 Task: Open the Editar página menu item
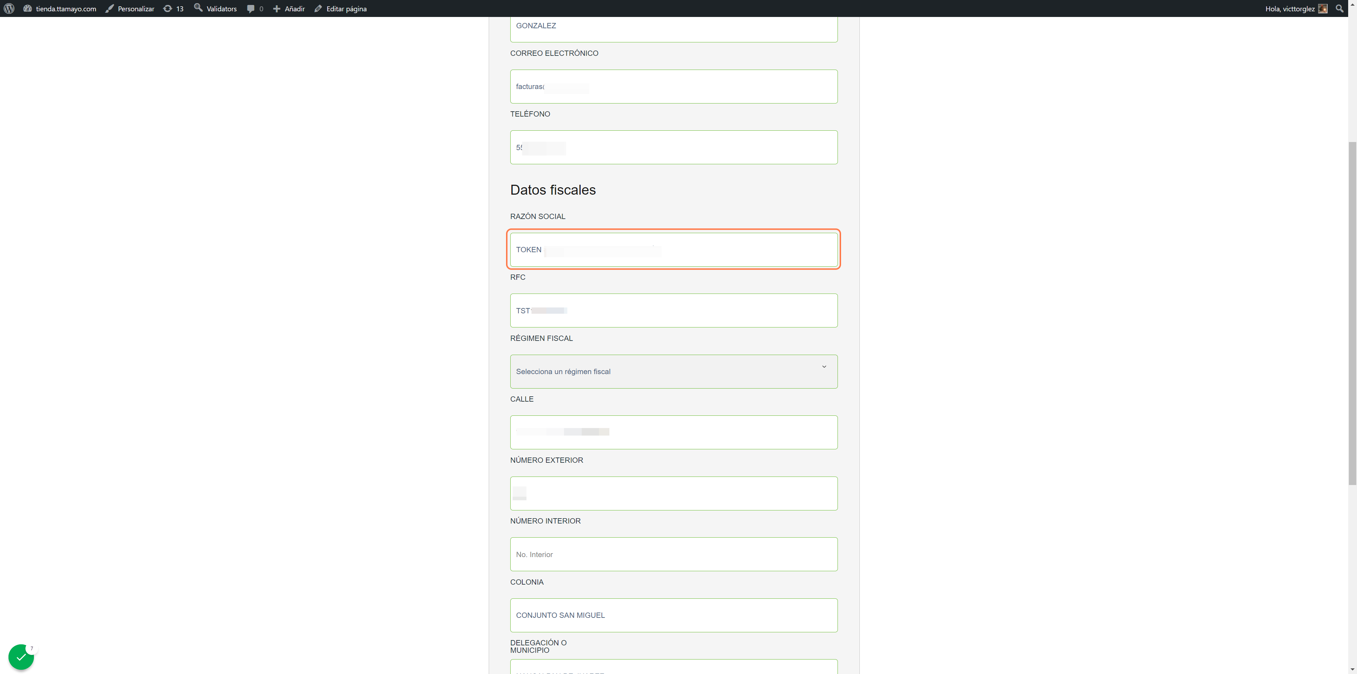341,8
